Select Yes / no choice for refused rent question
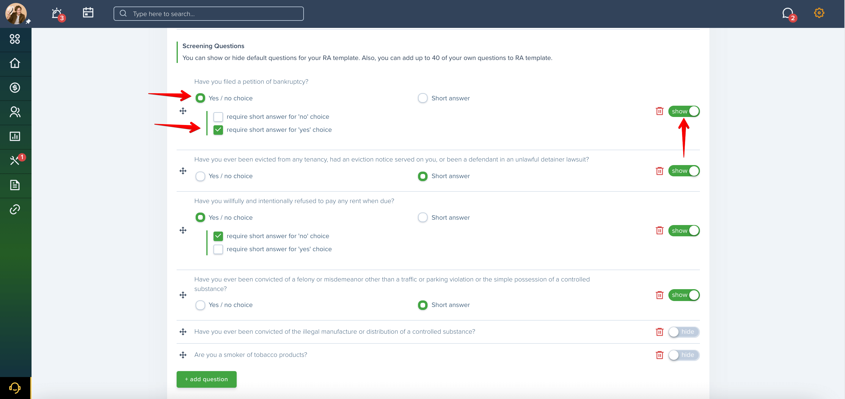Screen dimensions: 845x399 (200, 218)
